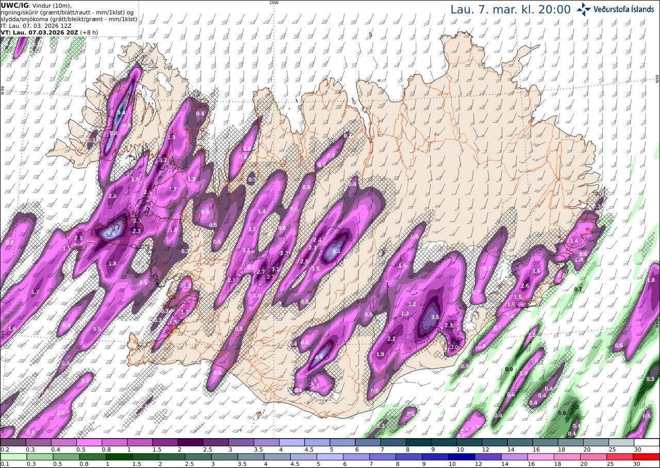Click the 5.6 snowfall value on the map
The image size is (660, 468).
click(x=112, y=233)
